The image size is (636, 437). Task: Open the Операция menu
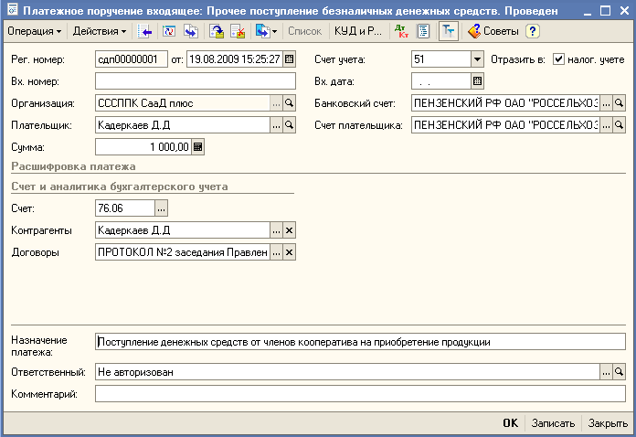[35, 31]
